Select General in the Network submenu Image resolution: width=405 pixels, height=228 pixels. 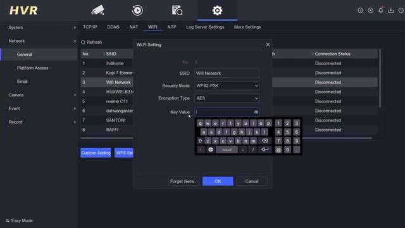(39, 54)
